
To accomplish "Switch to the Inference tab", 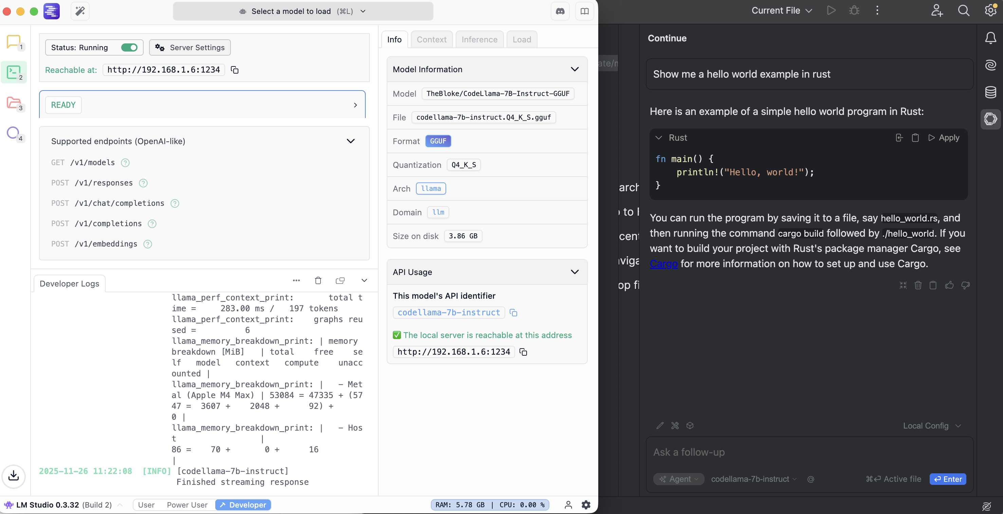I will [479, 40].
